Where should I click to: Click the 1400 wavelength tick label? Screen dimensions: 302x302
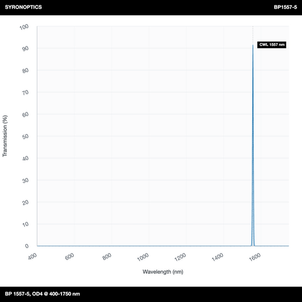217,257
